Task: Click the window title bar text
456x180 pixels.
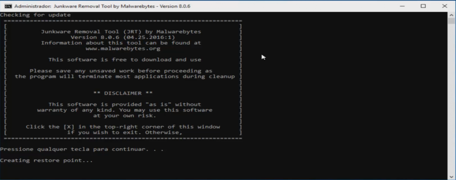Action: coord(102,6)
